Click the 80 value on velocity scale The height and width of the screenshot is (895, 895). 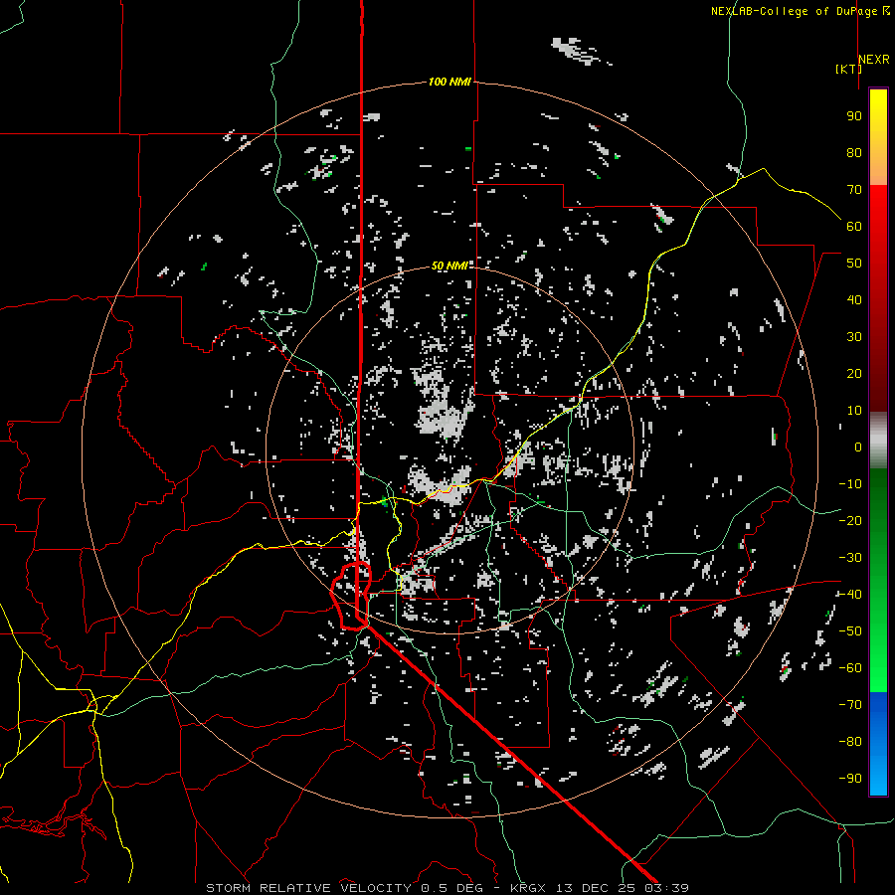pos(854,153)
